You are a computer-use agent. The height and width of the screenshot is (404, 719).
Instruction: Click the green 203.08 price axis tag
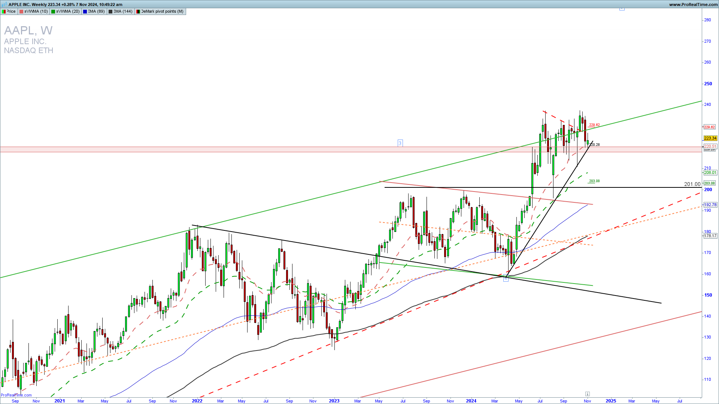coord(710,183)
